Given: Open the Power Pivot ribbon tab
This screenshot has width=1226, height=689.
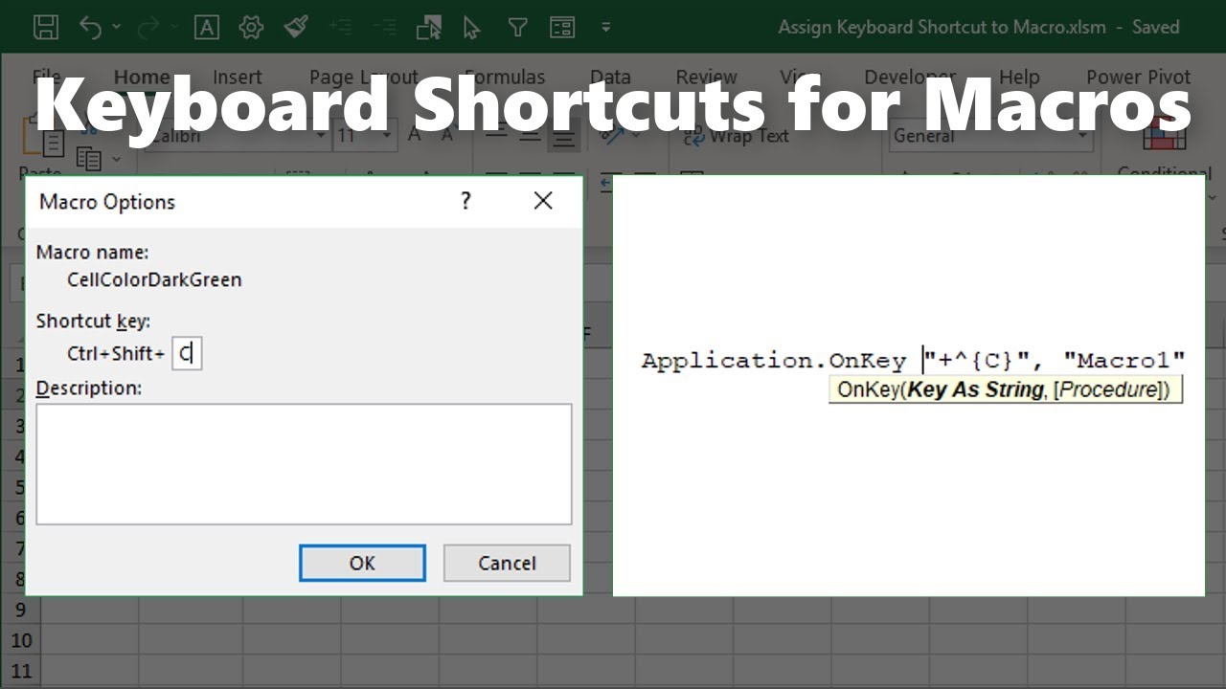Looking at the screenshot, I should tap(1138, 78).
